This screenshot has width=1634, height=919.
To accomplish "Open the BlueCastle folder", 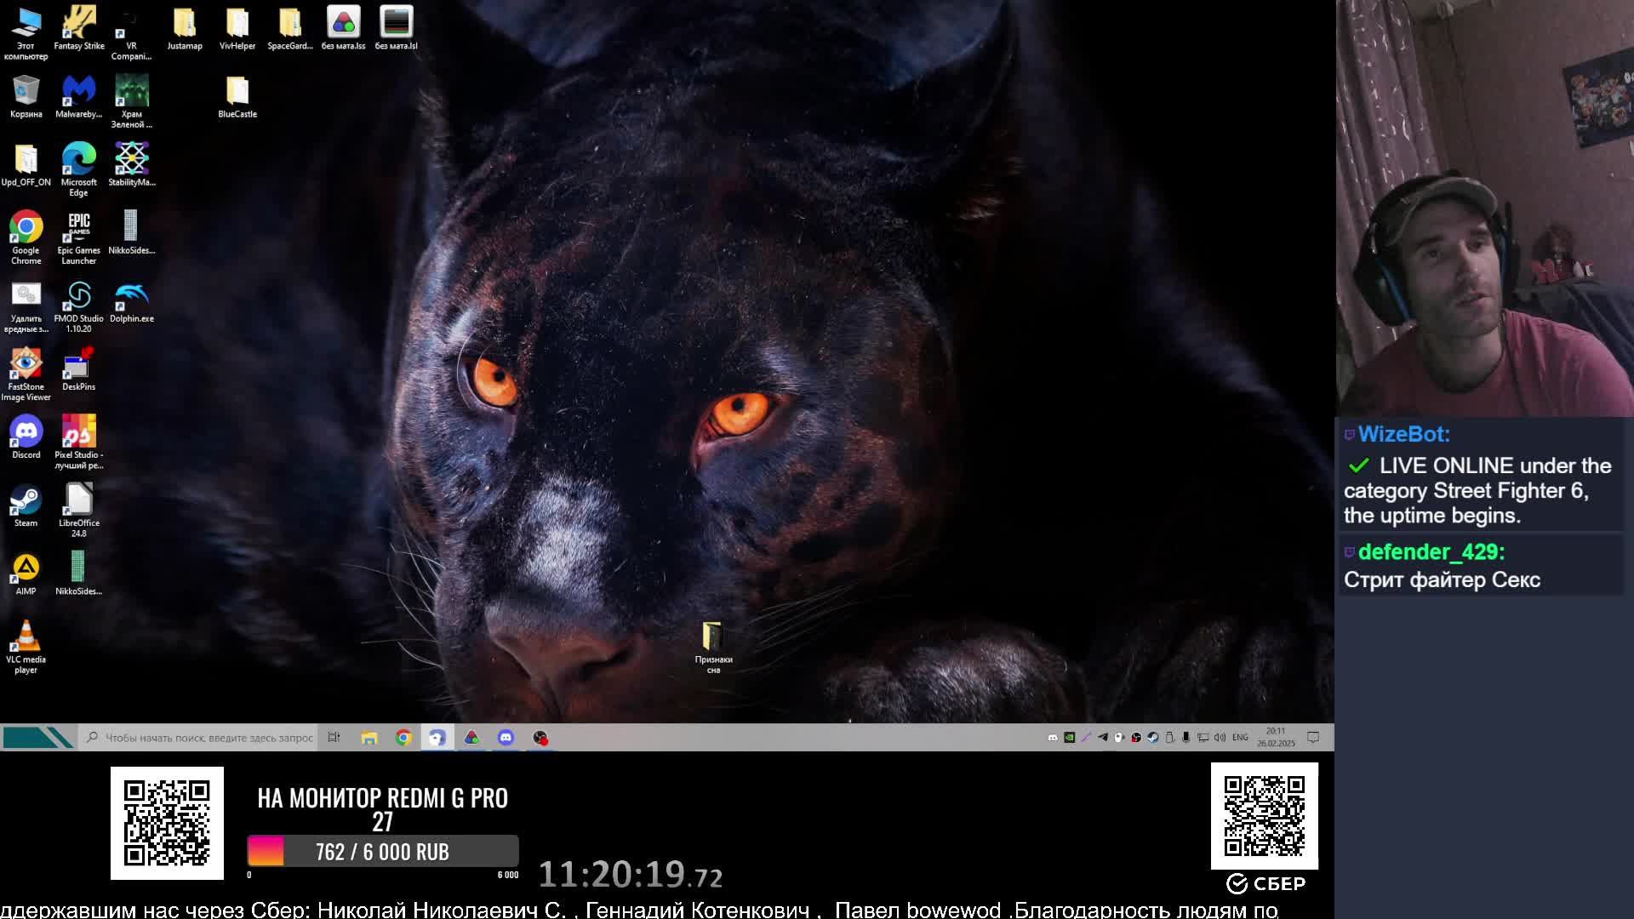I will pyautogui.click(x=237, y=94).
